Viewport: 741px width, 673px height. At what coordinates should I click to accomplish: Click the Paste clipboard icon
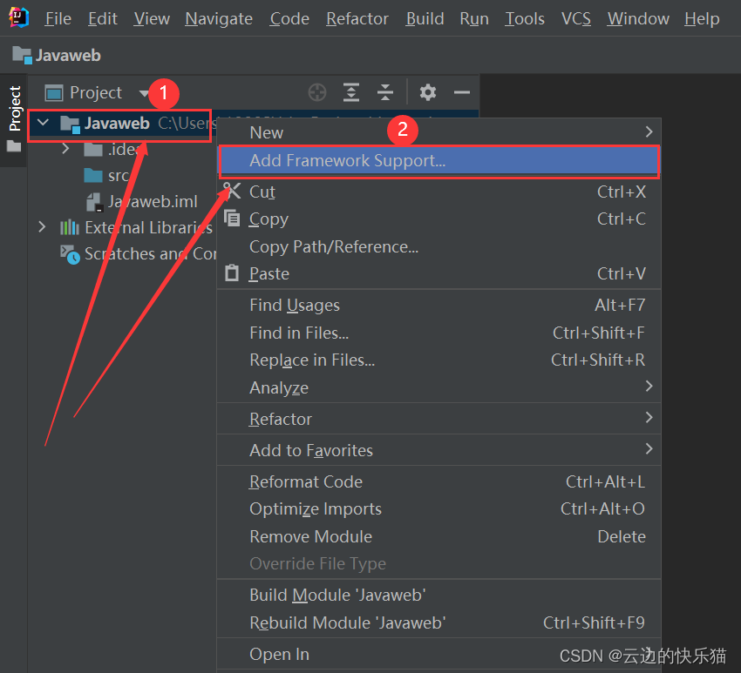click(x=232, y=273)
